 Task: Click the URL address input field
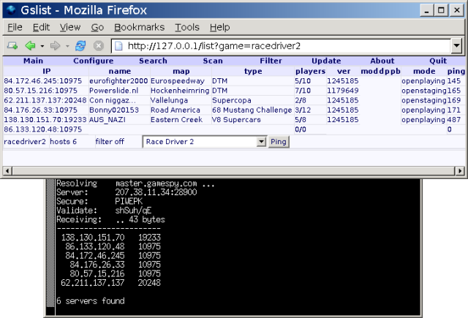[x=285, y=45]
